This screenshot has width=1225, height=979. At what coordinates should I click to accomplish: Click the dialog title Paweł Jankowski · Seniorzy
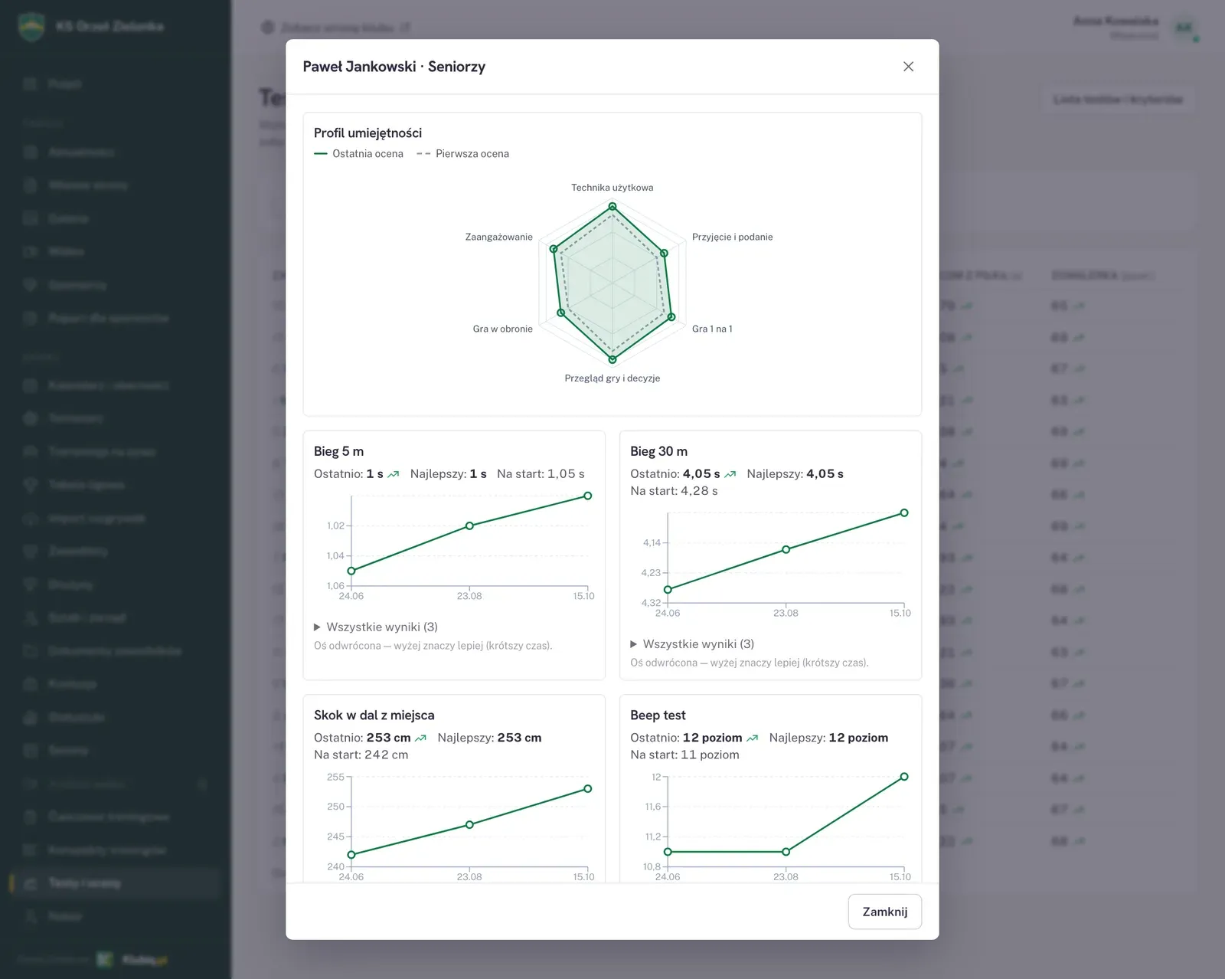point(394,67)
